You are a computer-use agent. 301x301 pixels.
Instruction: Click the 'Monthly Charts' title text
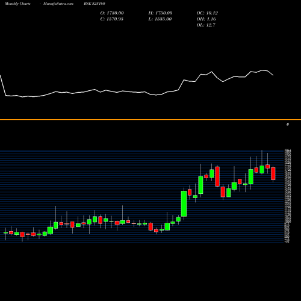point(17,4)
